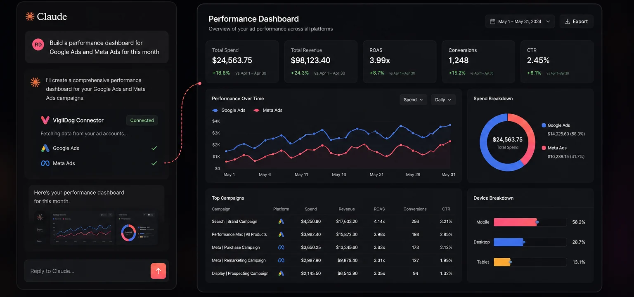
Task: Click the "Search | Brand Campaign" row name
Action: coord(234,222)
